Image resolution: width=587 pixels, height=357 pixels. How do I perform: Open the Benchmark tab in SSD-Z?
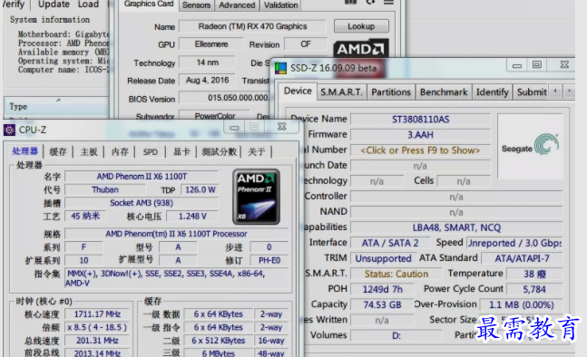coord(444,92)
